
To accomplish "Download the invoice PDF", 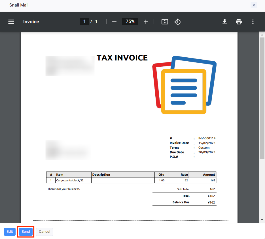I will (224, 22).
